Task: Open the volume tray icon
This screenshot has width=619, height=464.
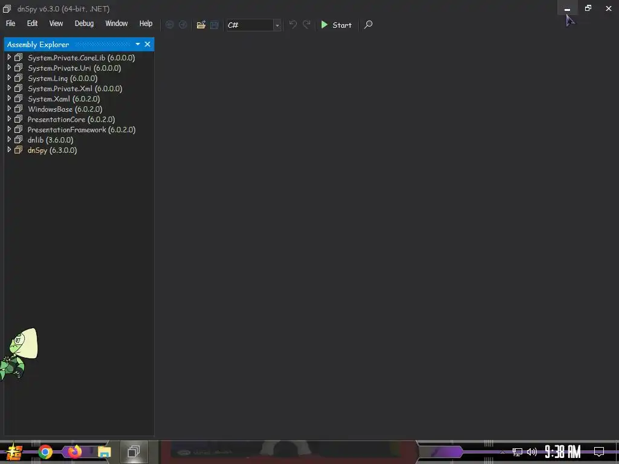Action: click(x=532, y=452)
